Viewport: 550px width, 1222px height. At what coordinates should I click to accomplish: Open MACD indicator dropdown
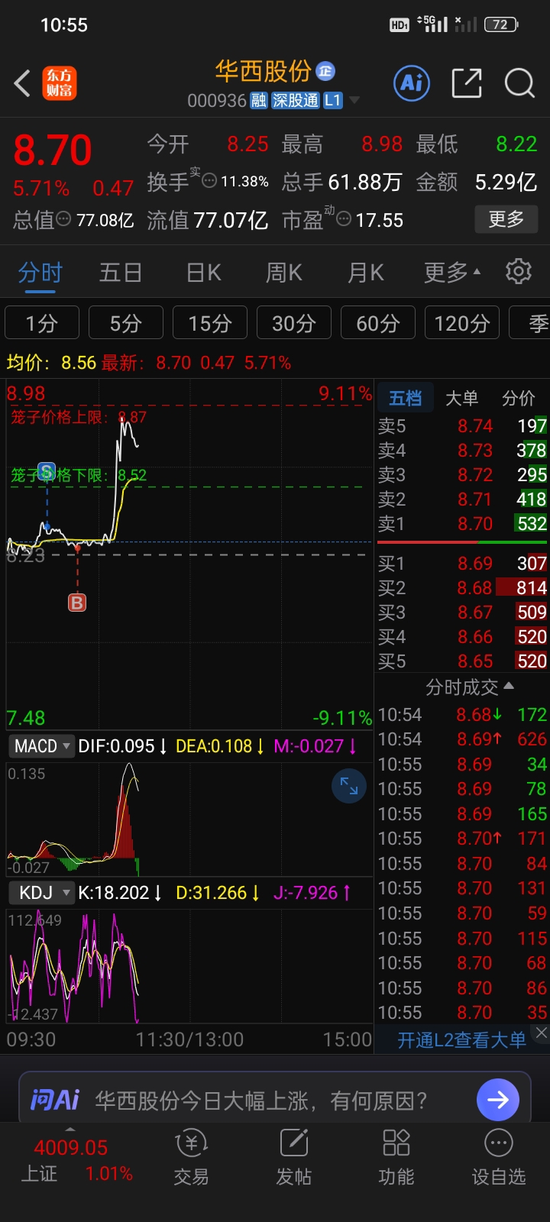click(x=42, y=746)
